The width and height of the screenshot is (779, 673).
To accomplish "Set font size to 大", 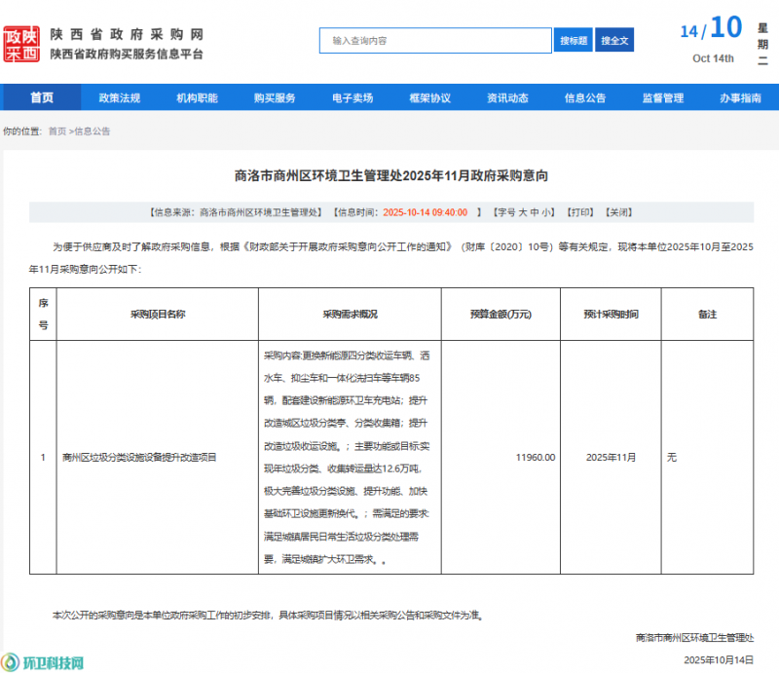I will [x=521, y=211].
